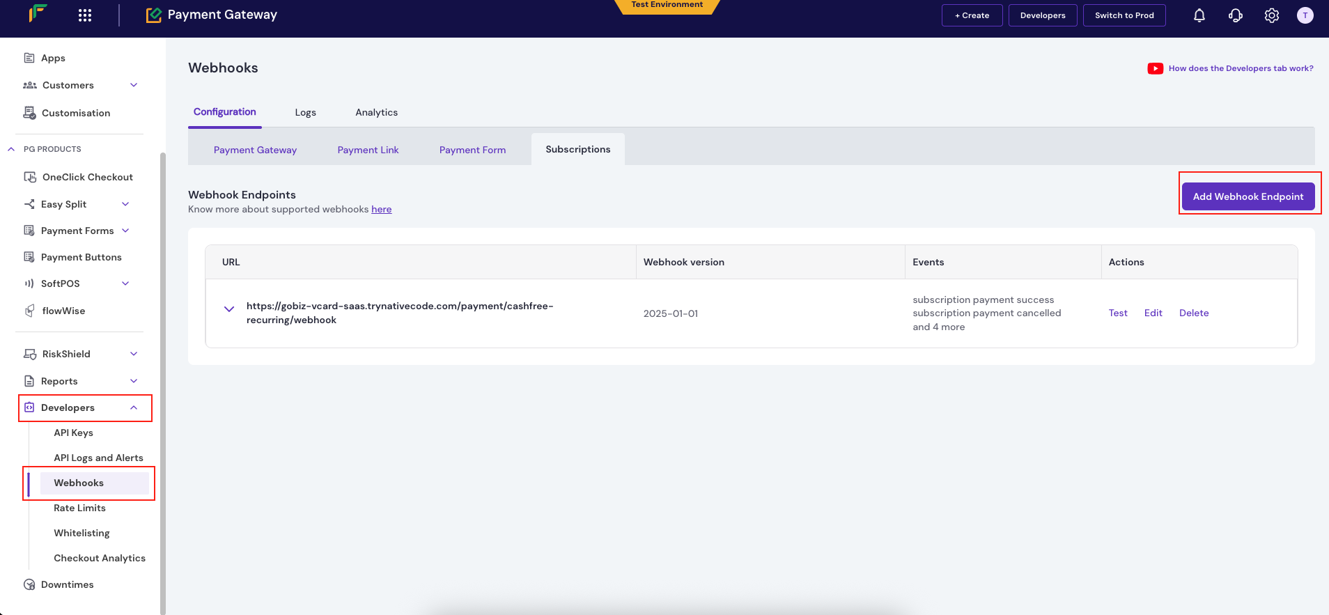
Task: Click the Customers sidebar icon
Action: tap(30, 85)
